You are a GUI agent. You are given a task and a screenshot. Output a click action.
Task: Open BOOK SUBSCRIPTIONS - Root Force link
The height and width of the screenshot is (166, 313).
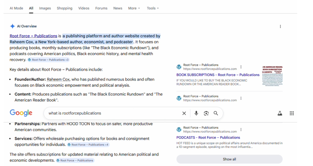point(218,75)
